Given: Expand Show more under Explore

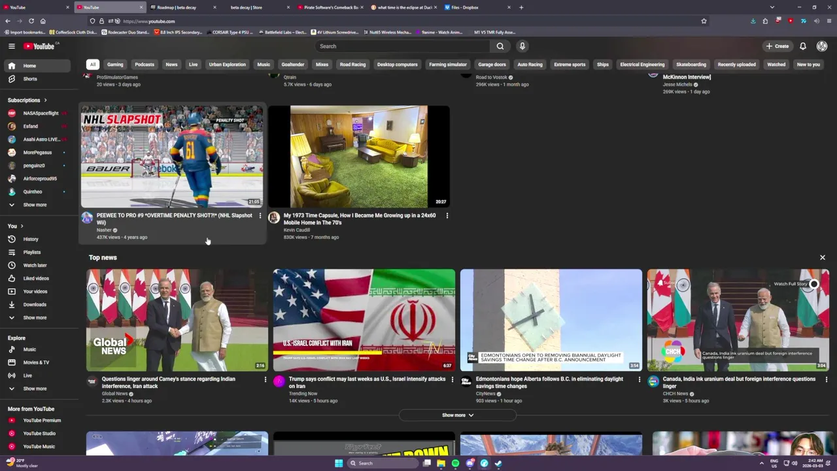Looking at the screenshot, I should click(38, 389).
